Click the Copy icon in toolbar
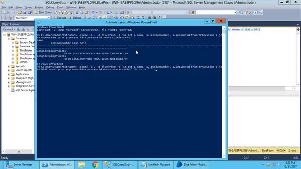The image size is (301, 169). [81, 13]
